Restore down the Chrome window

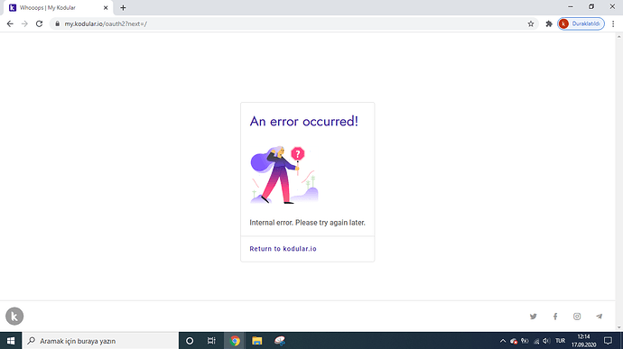point(591,6)
